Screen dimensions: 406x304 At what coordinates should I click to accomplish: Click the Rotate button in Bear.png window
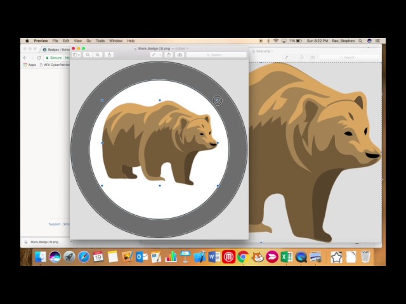coord(301,58)
